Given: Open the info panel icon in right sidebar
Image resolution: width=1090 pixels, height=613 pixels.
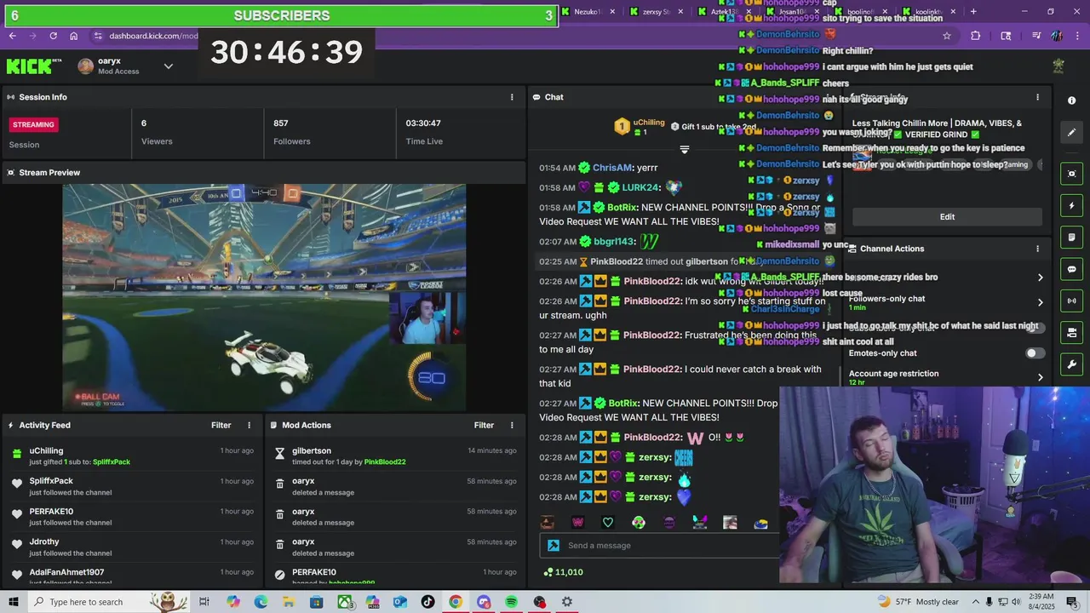Looking at the screenshot, I should (x=1071, y=100).
